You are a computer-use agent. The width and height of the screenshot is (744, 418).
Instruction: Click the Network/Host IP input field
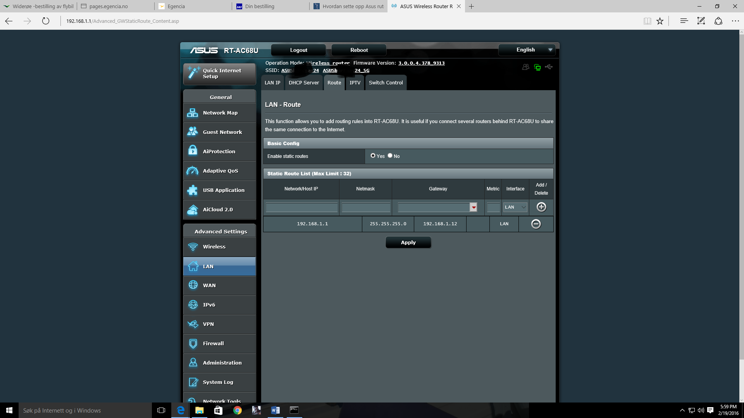coord(301,207)
